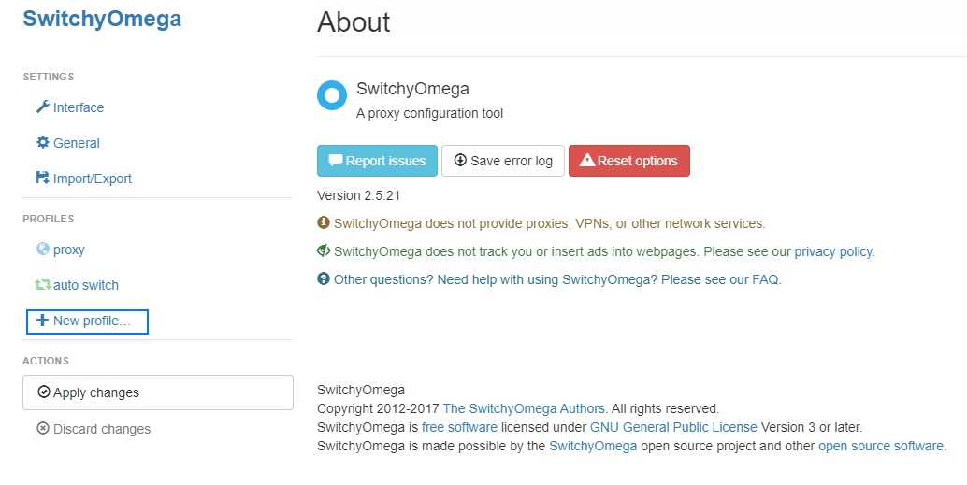Screen dimensions: 967x485
Task: Open the Interface settings page
Action: point(79,107)
